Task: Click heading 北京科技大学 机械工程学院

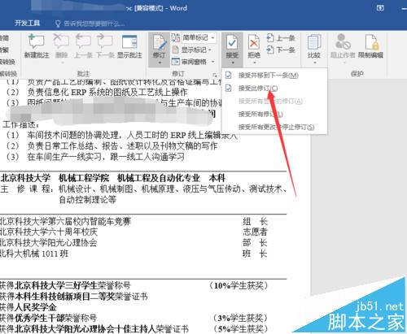Action: 55,178
